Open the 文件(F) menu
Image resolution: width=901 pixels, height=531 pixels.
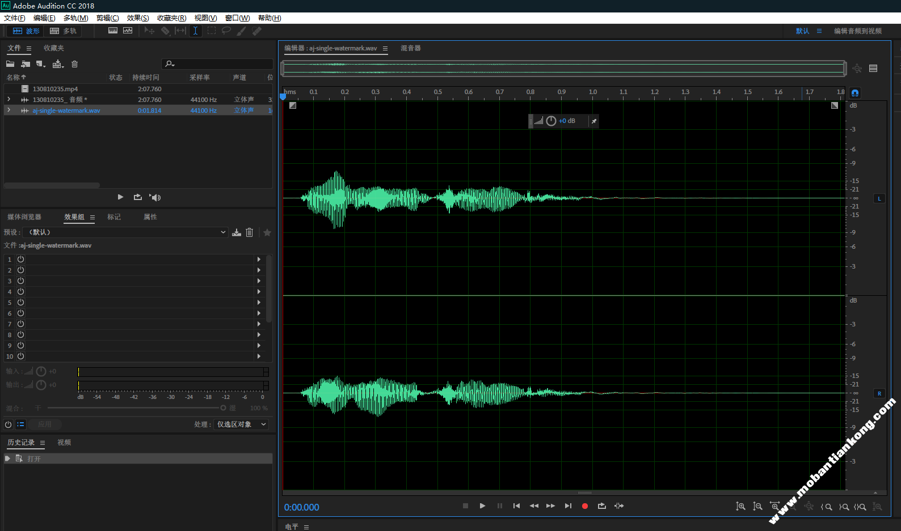click(x=14, y=18)
